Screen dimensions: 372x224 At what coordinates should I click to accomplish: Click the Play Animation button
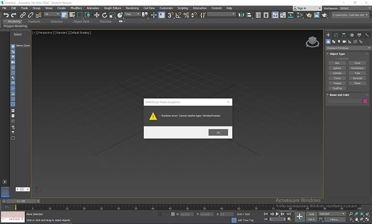pos(277,214)
